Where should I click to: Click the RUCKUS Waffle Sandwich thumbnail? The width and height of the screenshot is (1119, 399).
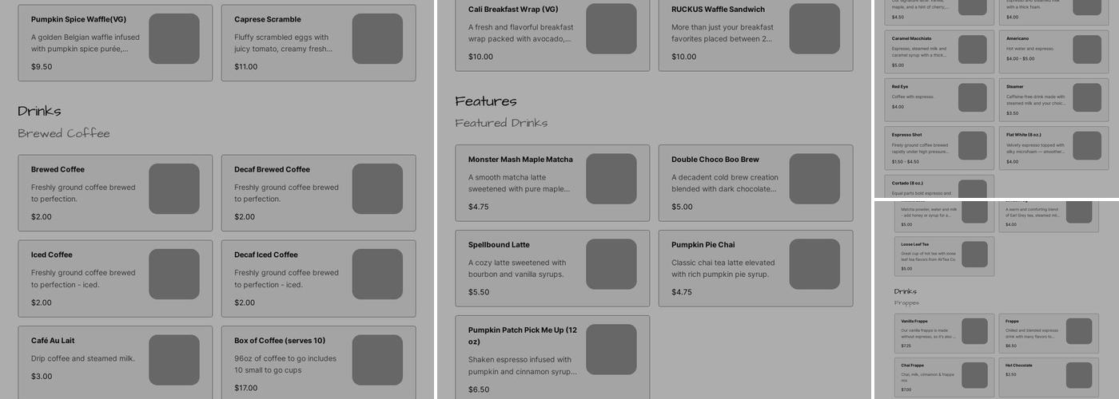tap(814, 30)
